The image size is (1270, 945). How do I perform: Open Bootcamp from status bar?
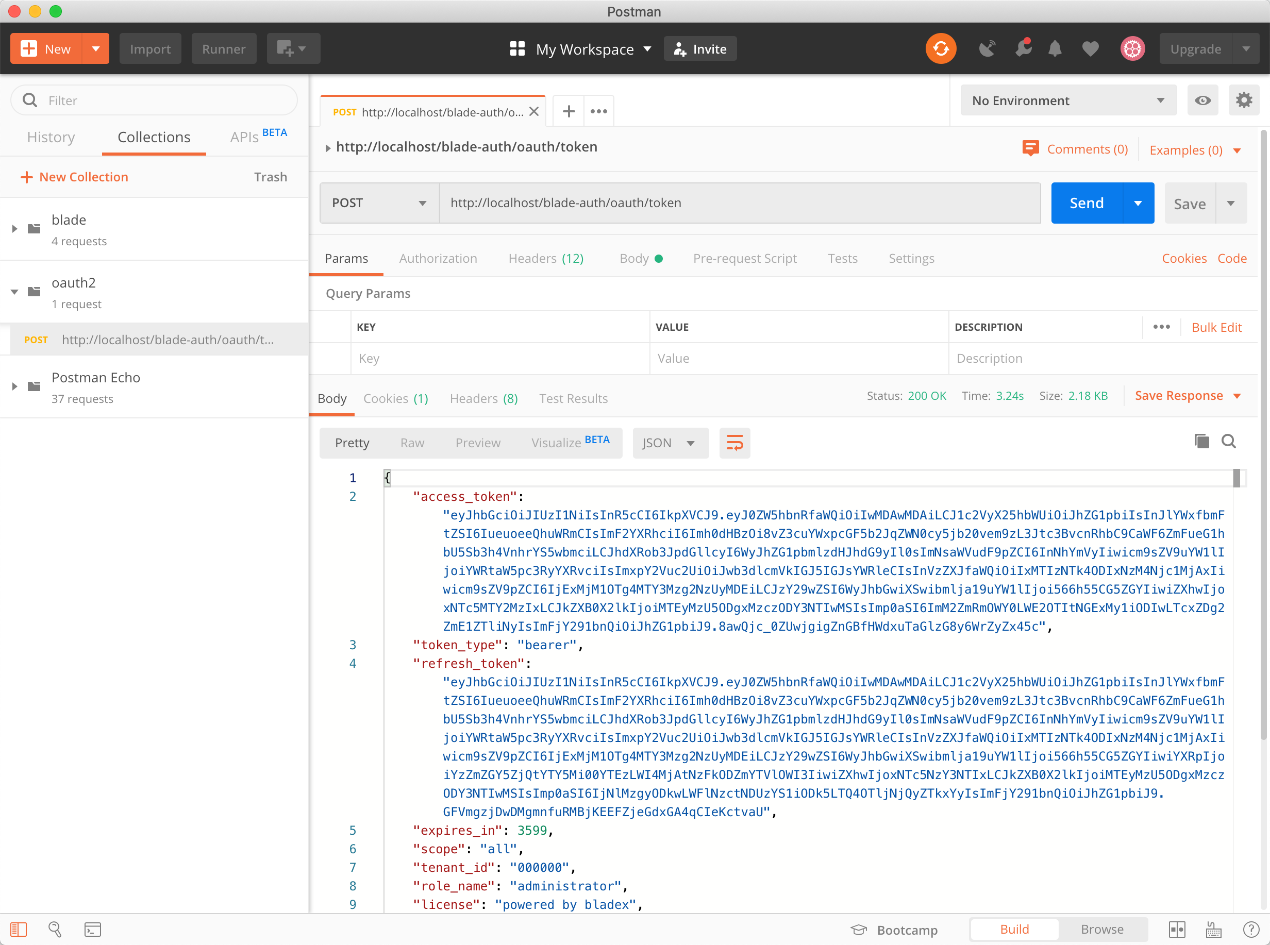[x=894, y=930]
